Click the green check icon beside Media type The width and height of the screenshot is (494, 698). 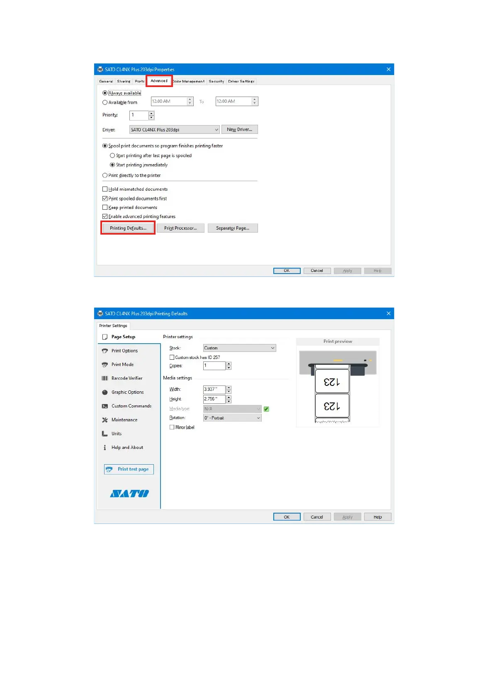pos(266,409)
